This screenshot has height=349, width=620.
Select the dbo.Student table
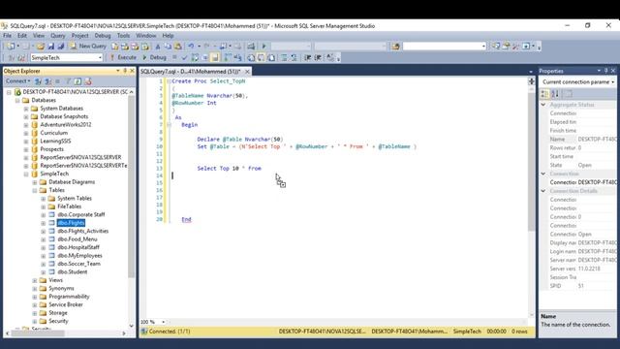point(73,271)
